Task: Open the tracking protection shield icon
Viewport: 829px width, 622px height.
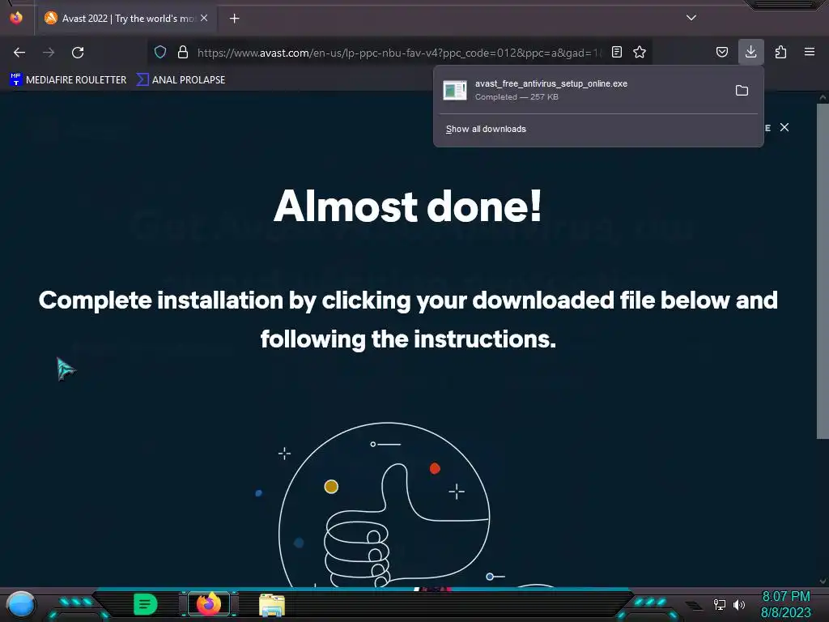Action: click(x=160, y=52)
